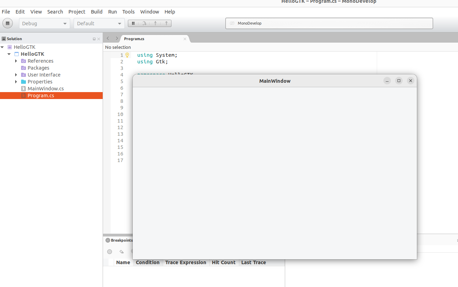Open the Project menu
This screenshot has height=287, width=458.
pos(77,12)
